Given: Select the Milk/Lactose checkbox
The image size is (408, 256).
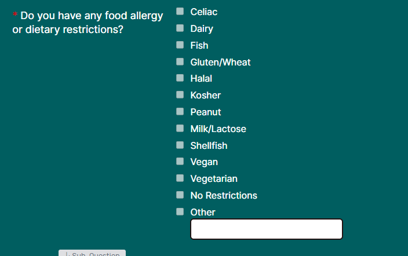Looking at the screenshot, I should pyautogui.click(x=180, y=128).
